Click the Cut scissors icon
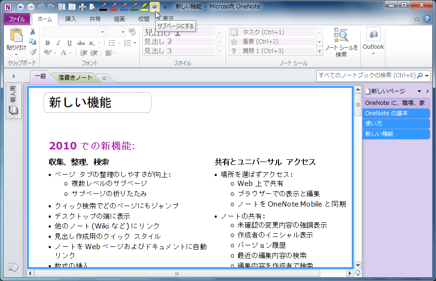This screenshot has width=436, height=281. [x=32, y=32]
